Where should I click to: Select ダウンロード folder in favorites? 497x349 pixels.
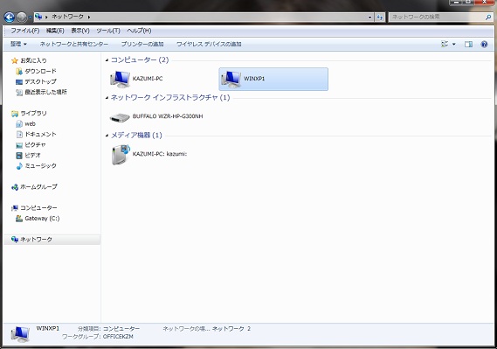coord(40,71)
